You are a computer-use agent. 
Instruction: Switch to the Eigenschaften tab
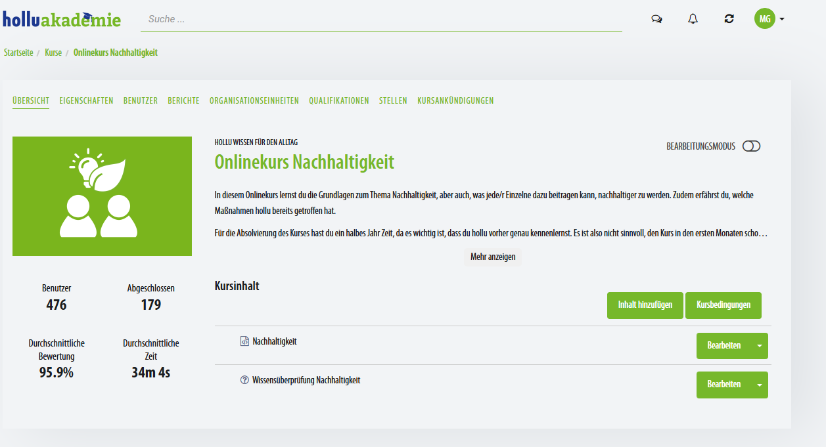point(86,101)
